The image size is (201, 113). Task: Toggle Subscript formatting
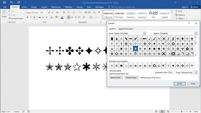[x=43, y=17]
